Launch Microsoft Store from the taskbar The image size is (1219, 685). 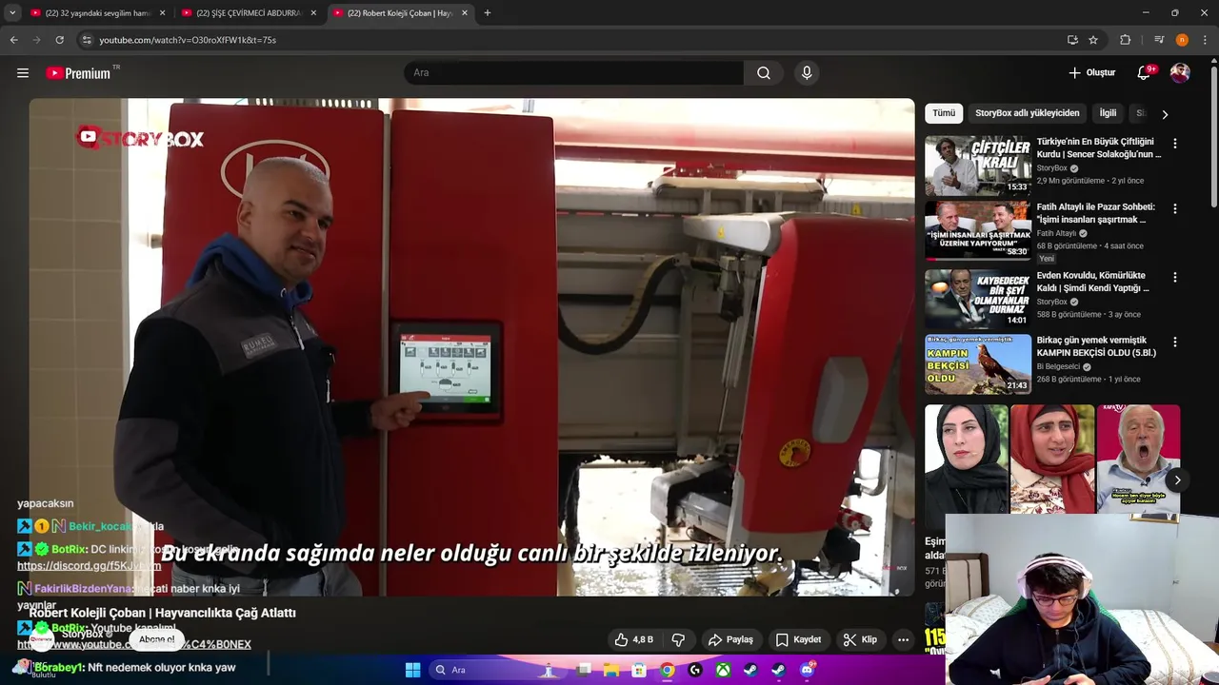click(x=639, y=670)
